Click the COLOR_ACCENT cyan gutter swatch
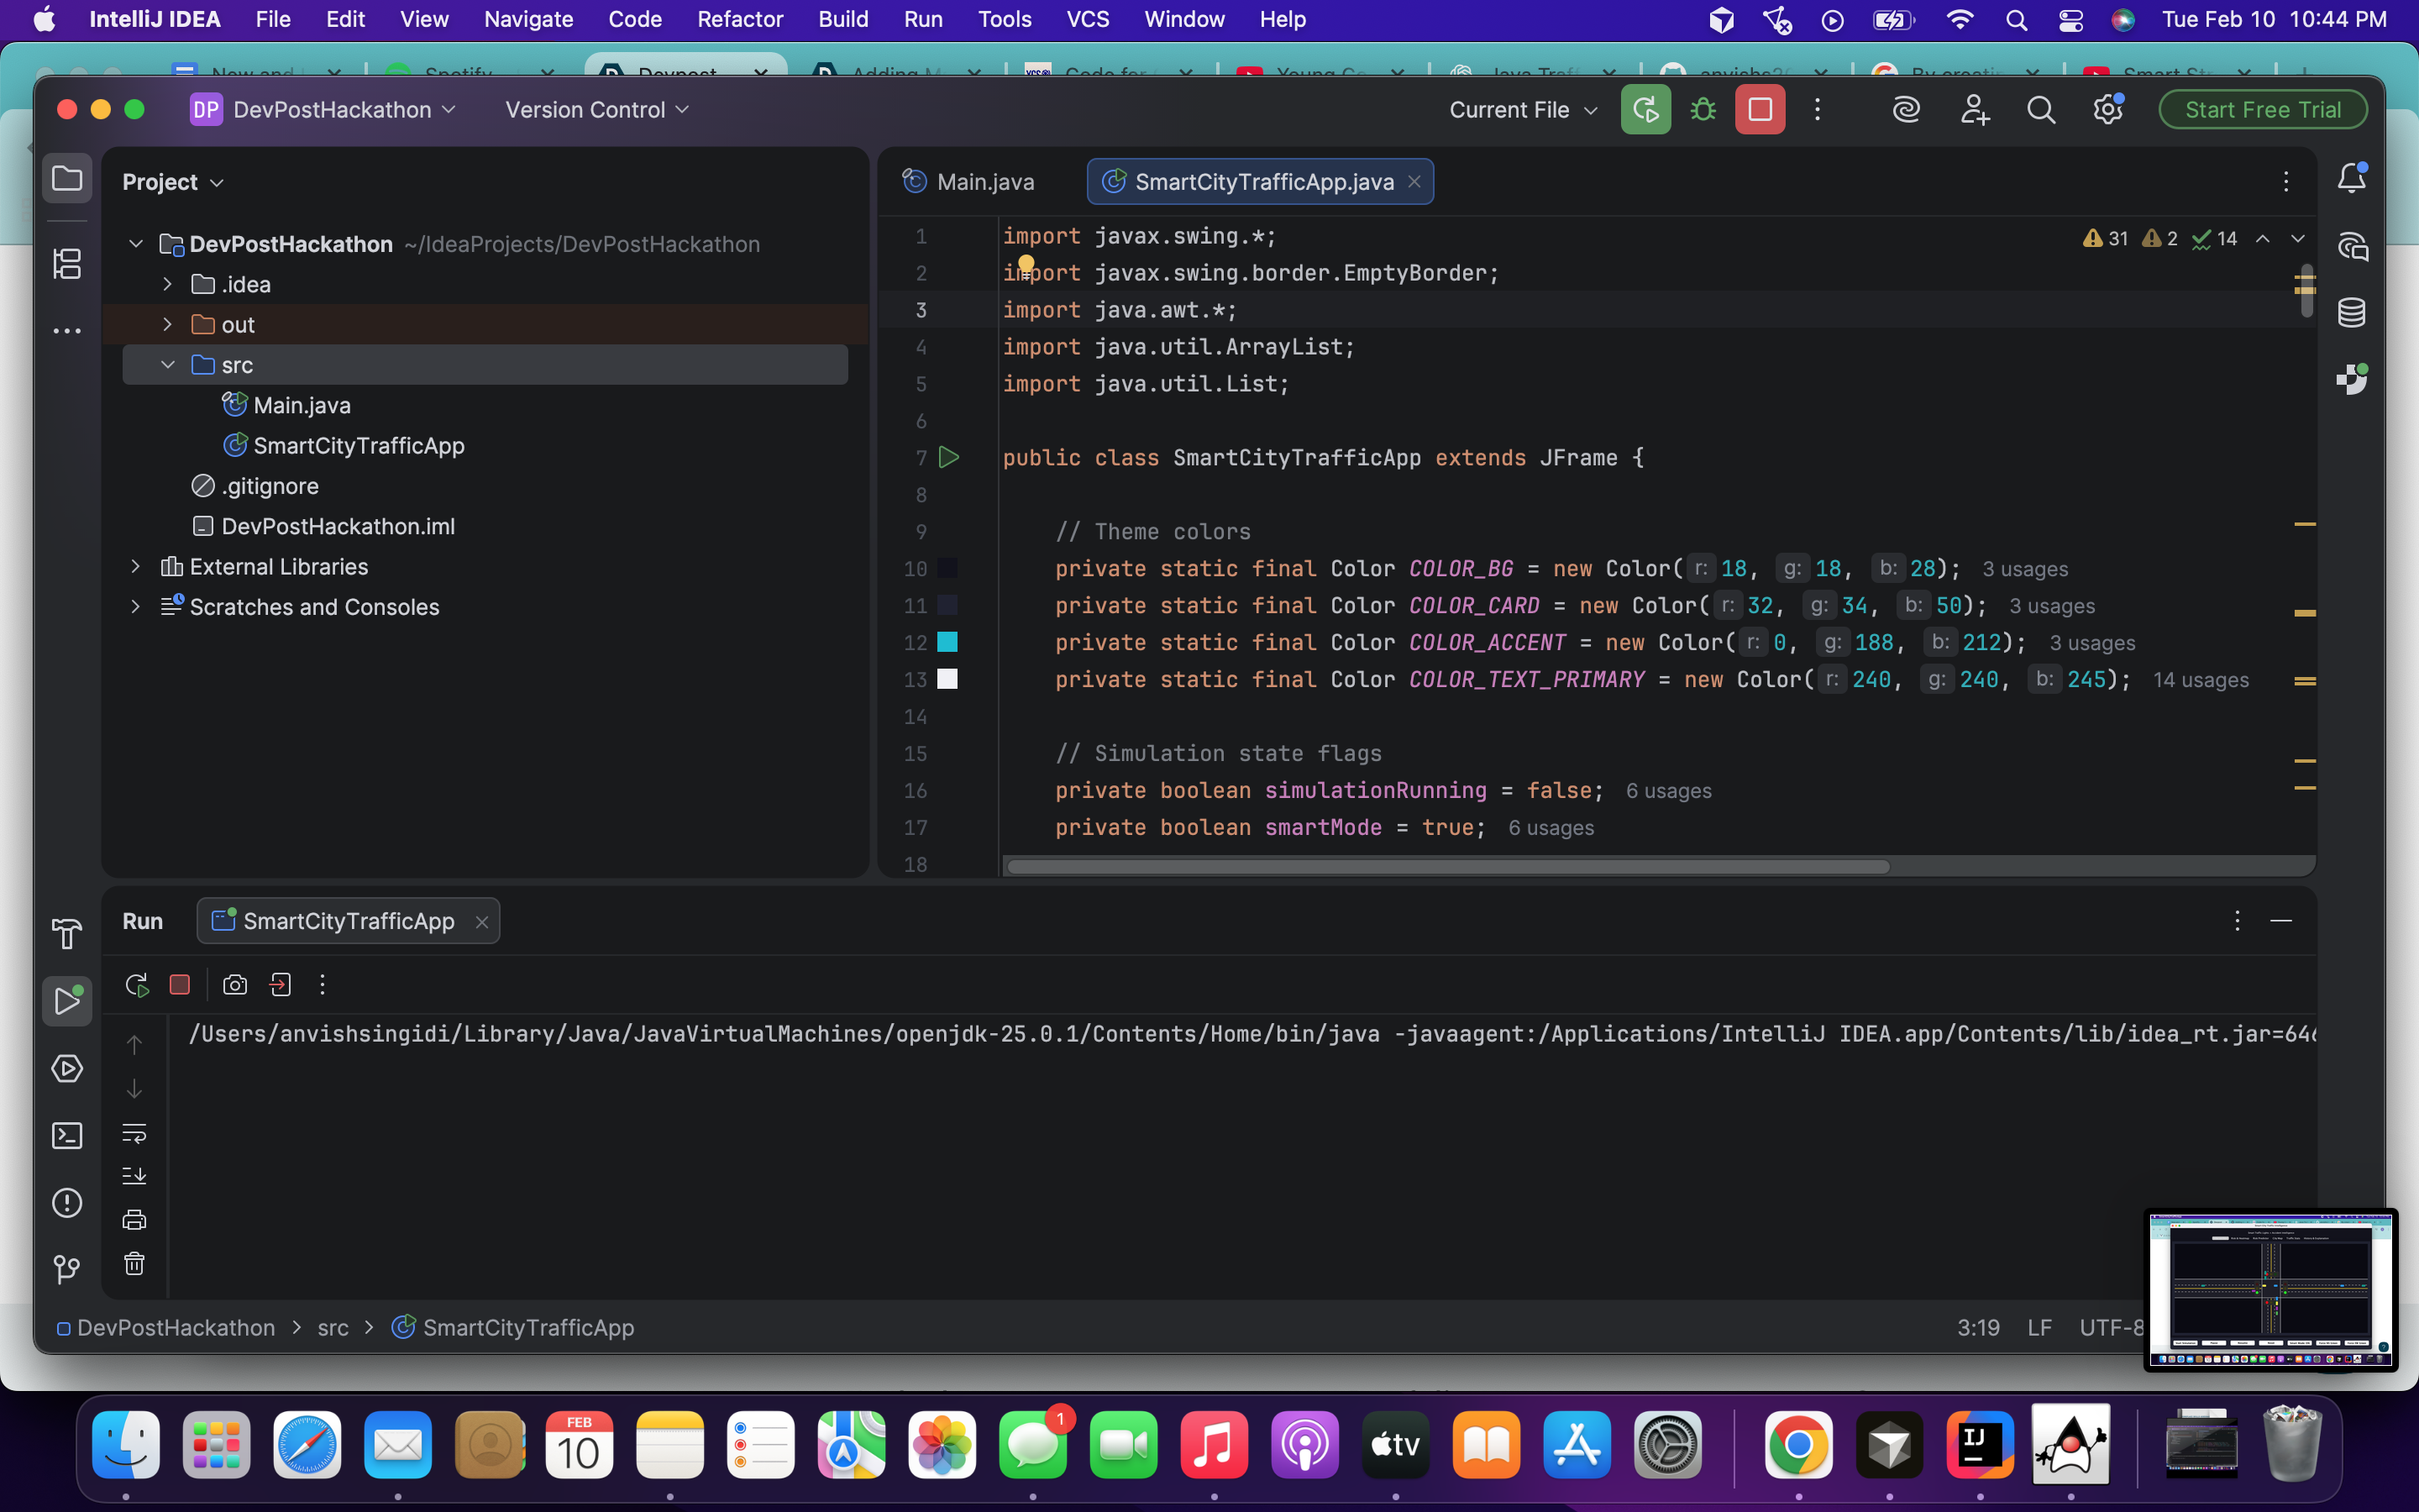 tap(947, 642)
